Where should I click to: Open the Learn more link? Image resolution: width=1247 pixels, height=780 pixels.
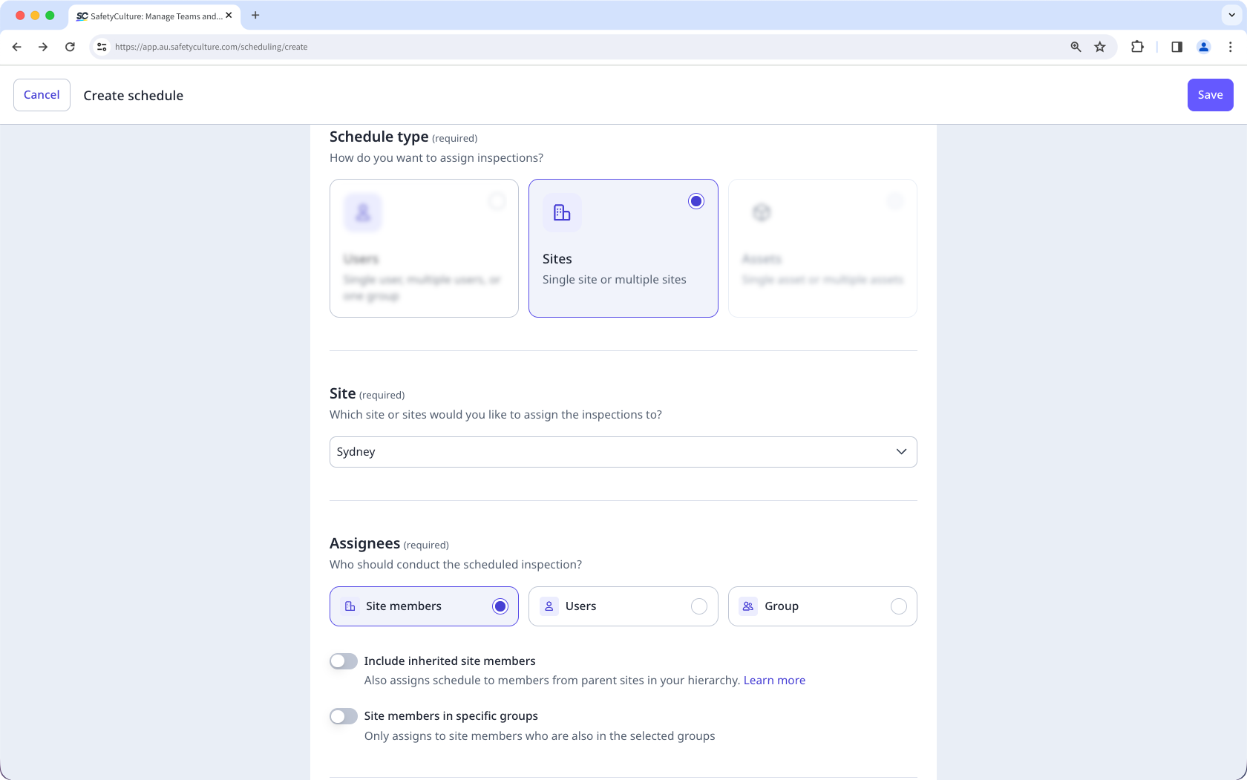774,681
